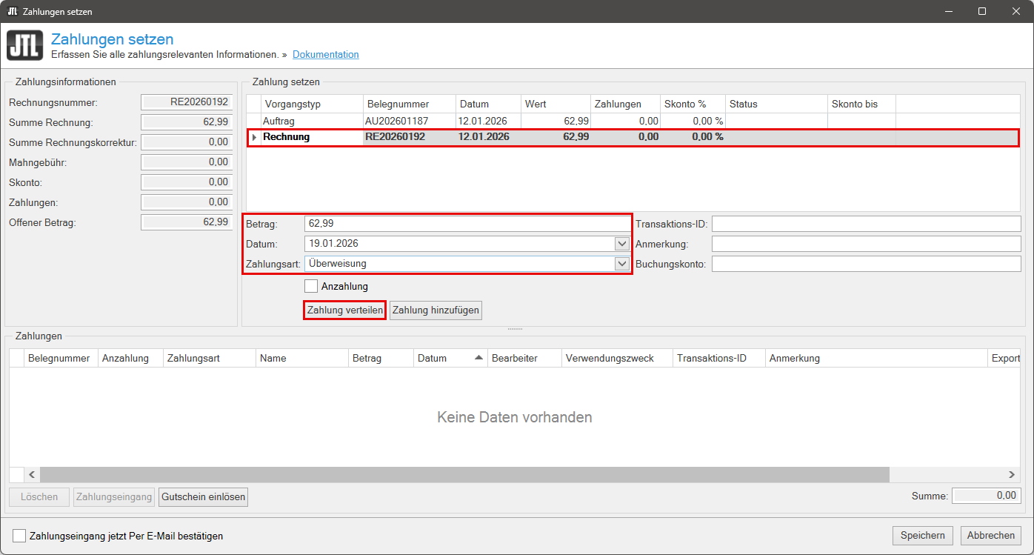The width and height of the screenshot is (1034, 555).
Task: Expand the Zahlungsart dropdown list
Action: tap(621, 264)
